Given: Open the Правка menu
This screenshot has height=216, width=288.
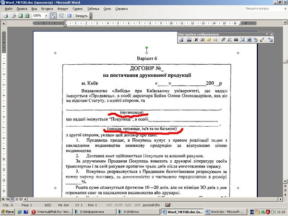Looking at the screenshot, I should coord(22,9).
